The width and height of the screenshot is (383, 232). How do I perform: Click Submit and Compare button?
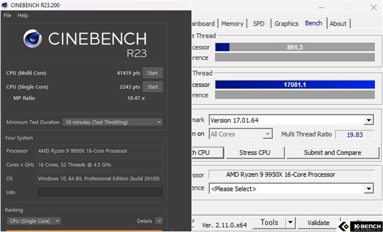click(333, 153)
